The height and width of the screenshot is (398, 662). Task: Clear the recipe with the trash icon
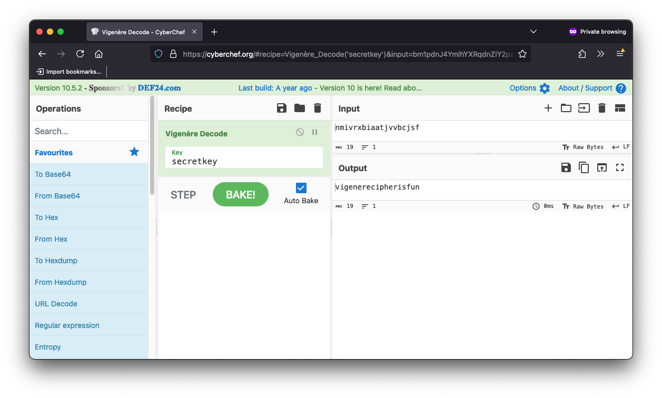[317, 108]
